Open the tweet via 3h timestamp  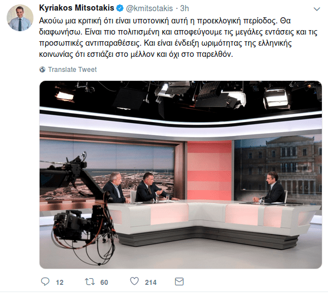[x=185, y=8]
